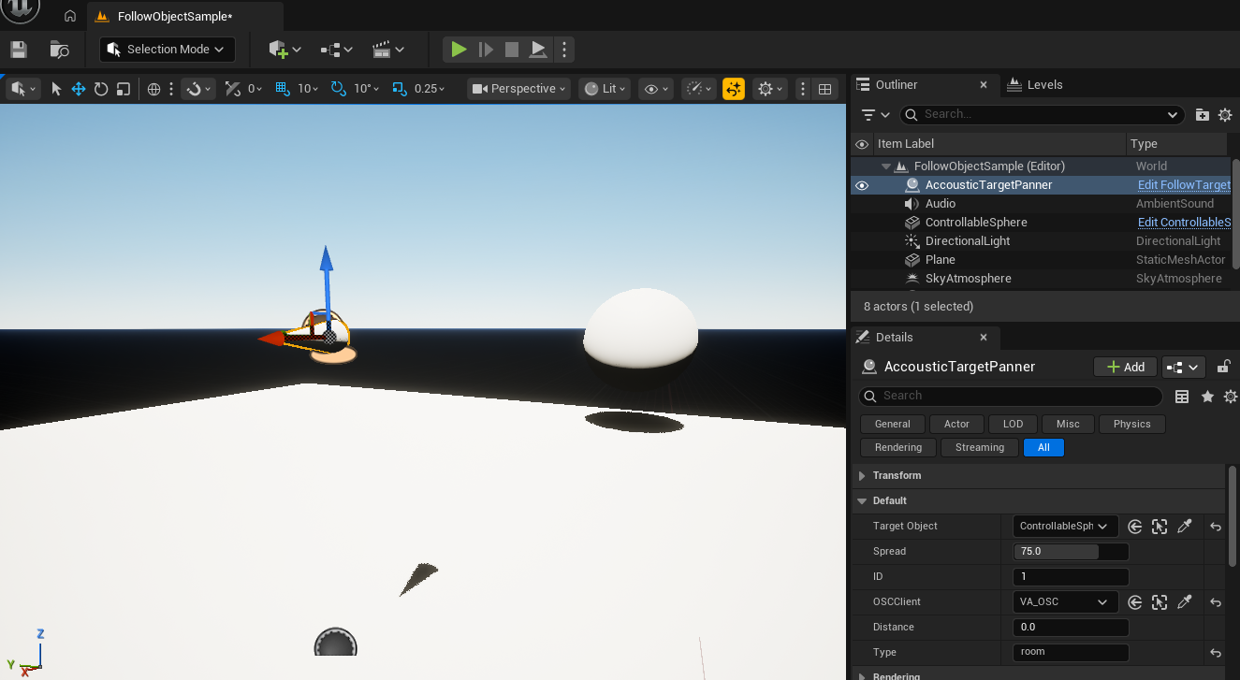Collapse FollowObjectSample (Editor) tree node
This screenshot has height=680, width=1240.
point(885,166)
